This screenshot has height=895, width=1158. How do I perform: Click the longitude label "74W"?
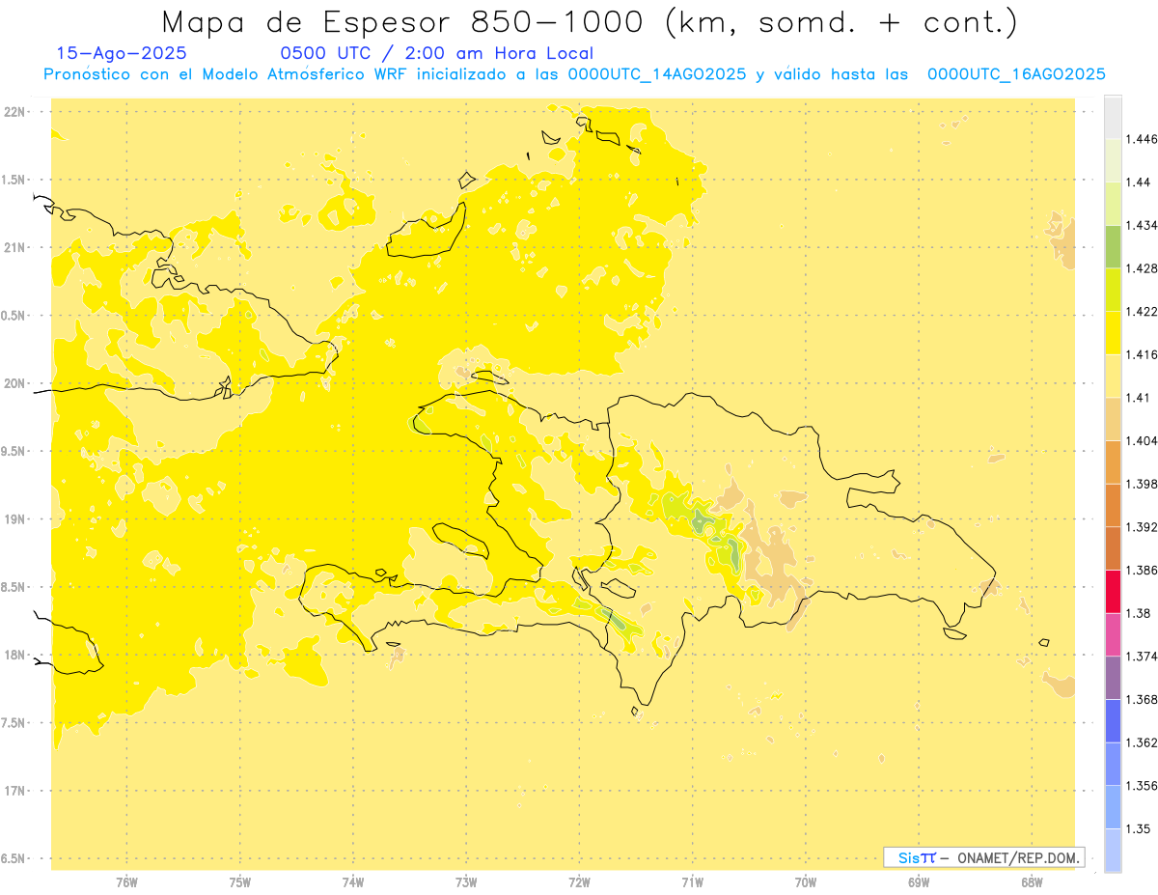[x=353, y=882]
